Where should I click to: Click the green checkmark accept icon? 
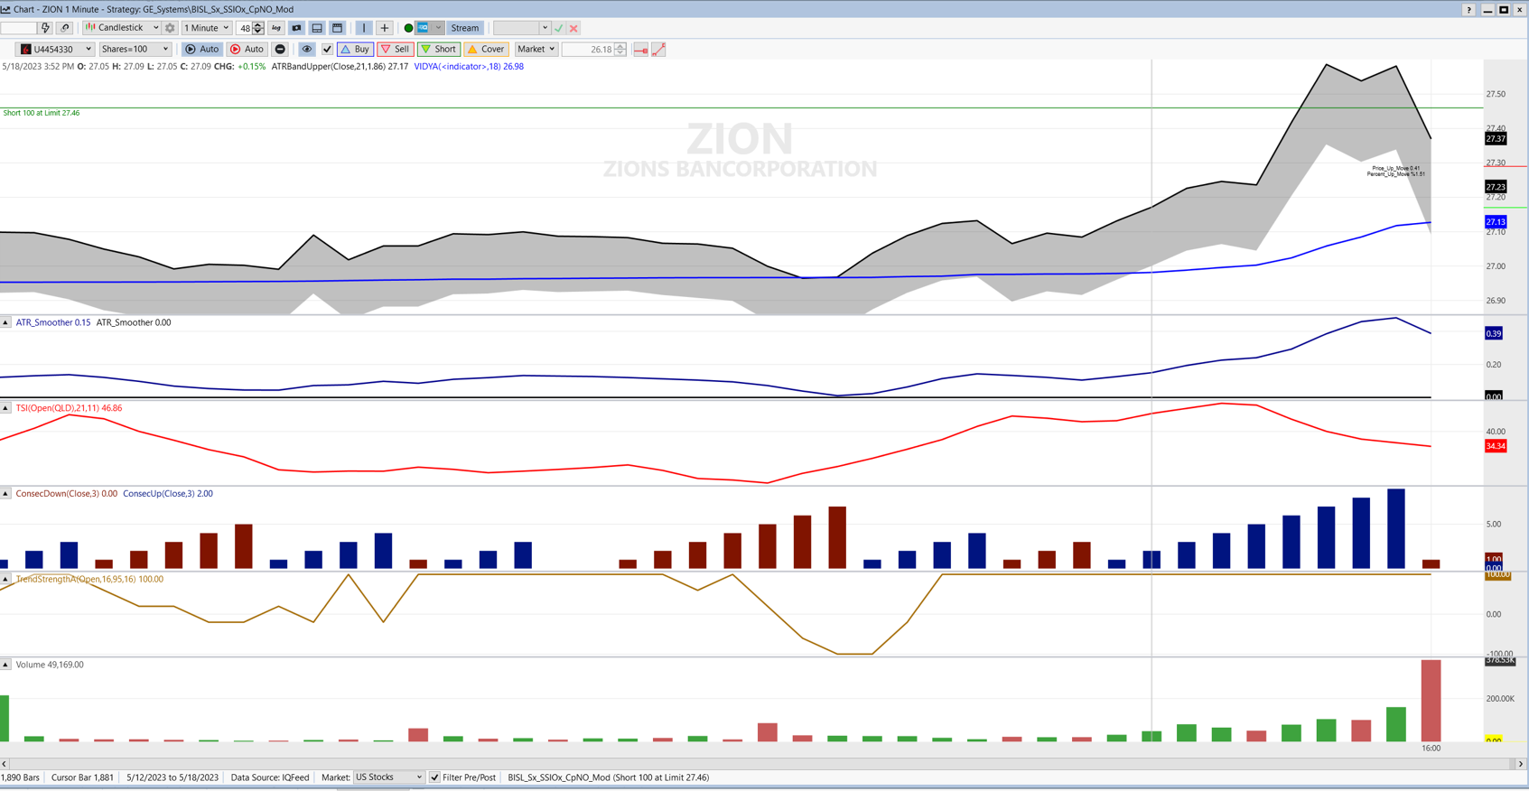point(559,28)
